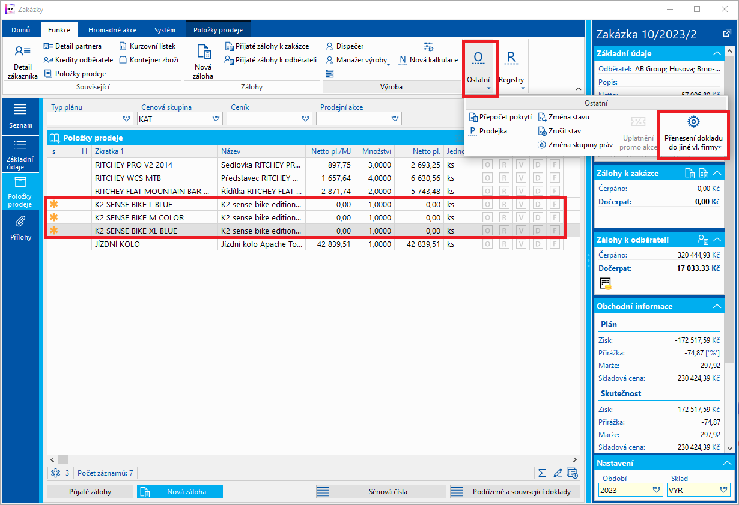Click Přenesení dokladu do jiné vl. firmy
739x505 pixels.
coord(693,135)
